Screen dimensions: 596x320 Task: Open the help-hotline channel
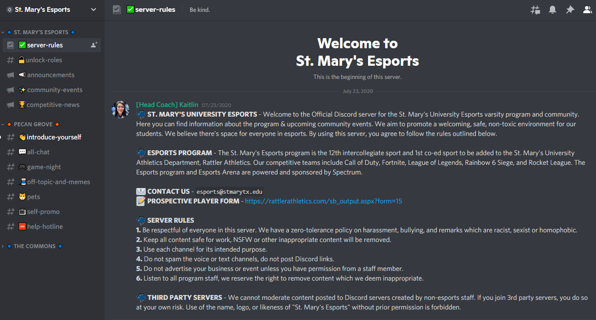tap(45, 227)
